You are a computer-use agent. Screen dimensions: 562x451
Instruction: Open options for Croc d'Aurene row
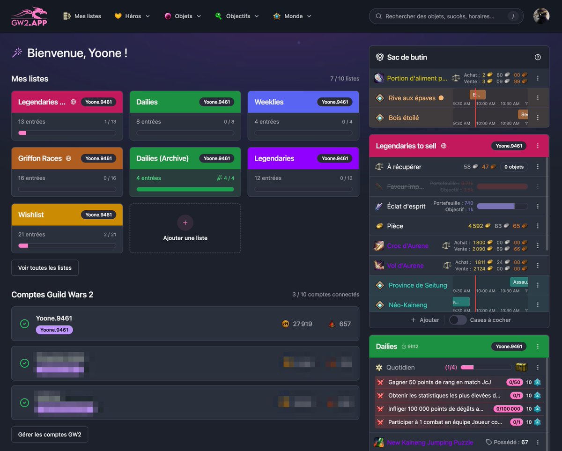pyautogui.click(x=538, y=245)
